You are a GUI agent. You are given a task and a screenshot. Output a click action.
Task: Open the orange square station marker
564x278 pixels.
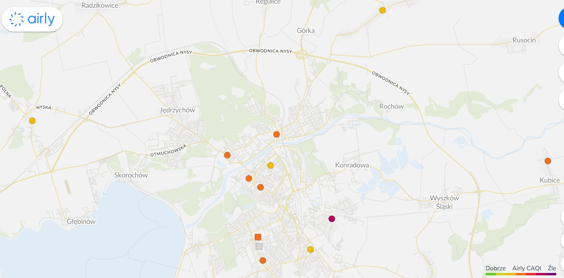point(258,237)
